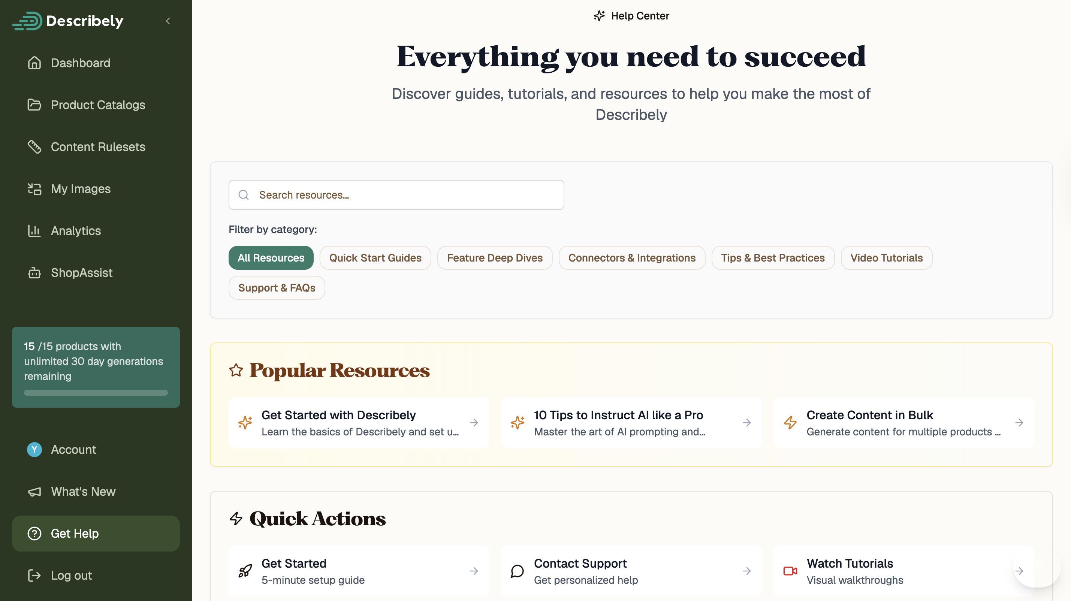Click the Watch Tutorials video camera icon
1071x601 pixels.
coord(790,571)
